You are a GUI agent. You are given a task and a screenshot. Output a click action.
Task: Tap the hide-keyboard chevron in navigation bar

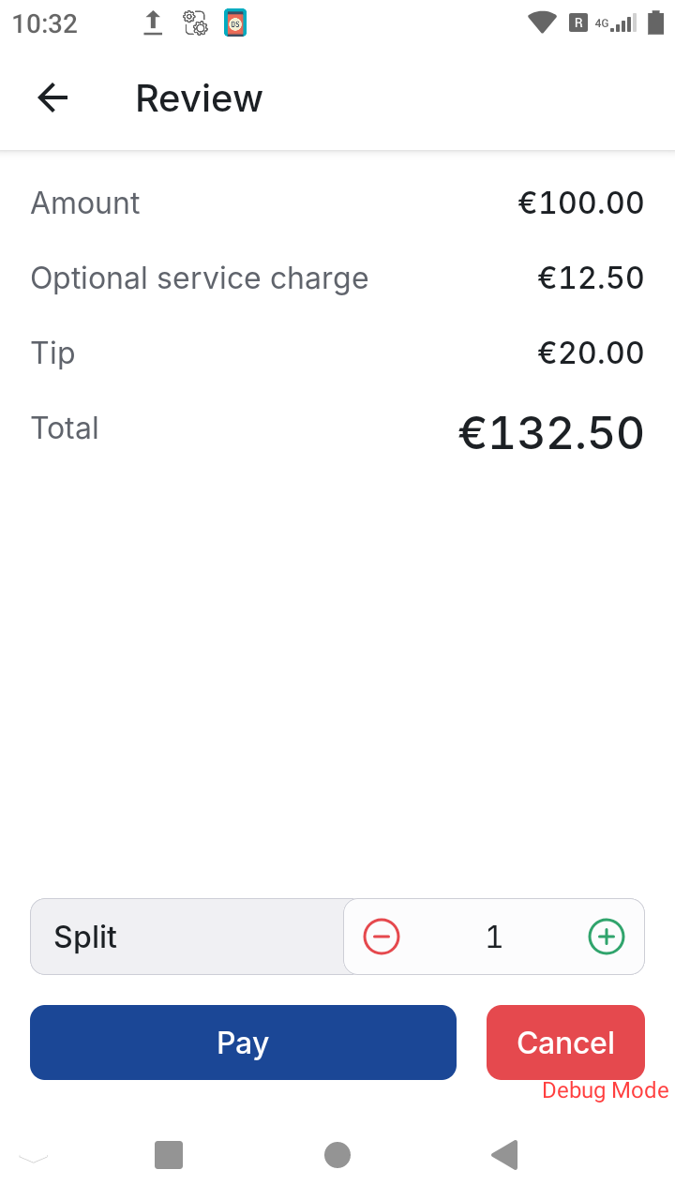tap(34, 1159)
